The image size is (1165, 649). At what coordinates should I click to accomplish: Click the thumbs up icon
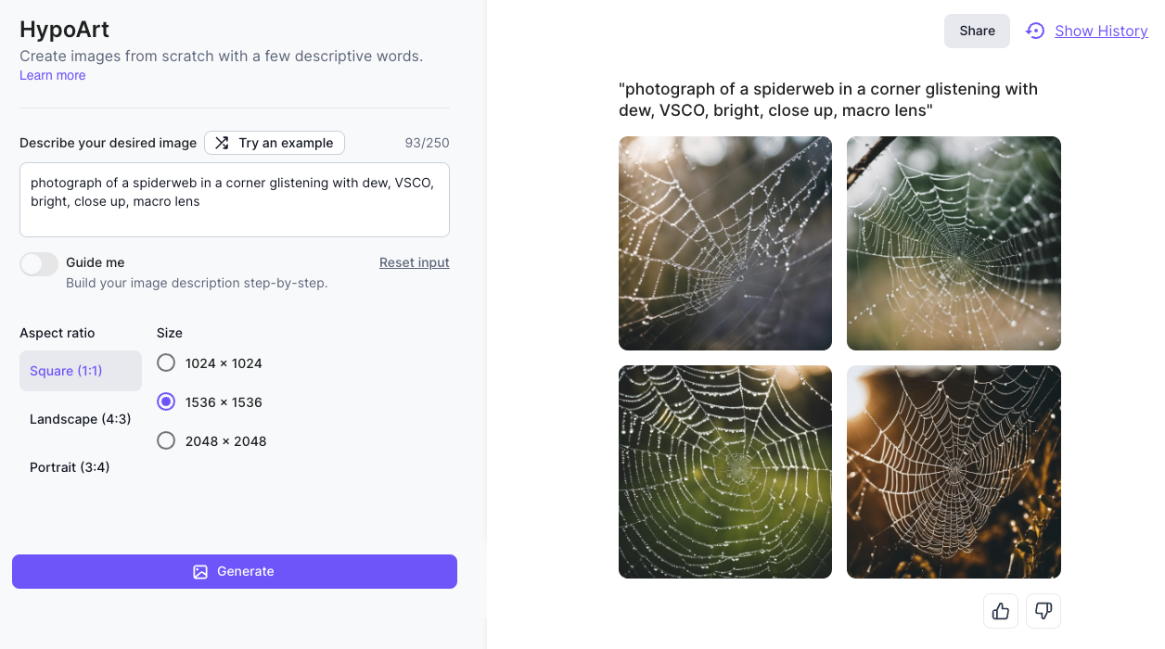tap(1001, 611)
